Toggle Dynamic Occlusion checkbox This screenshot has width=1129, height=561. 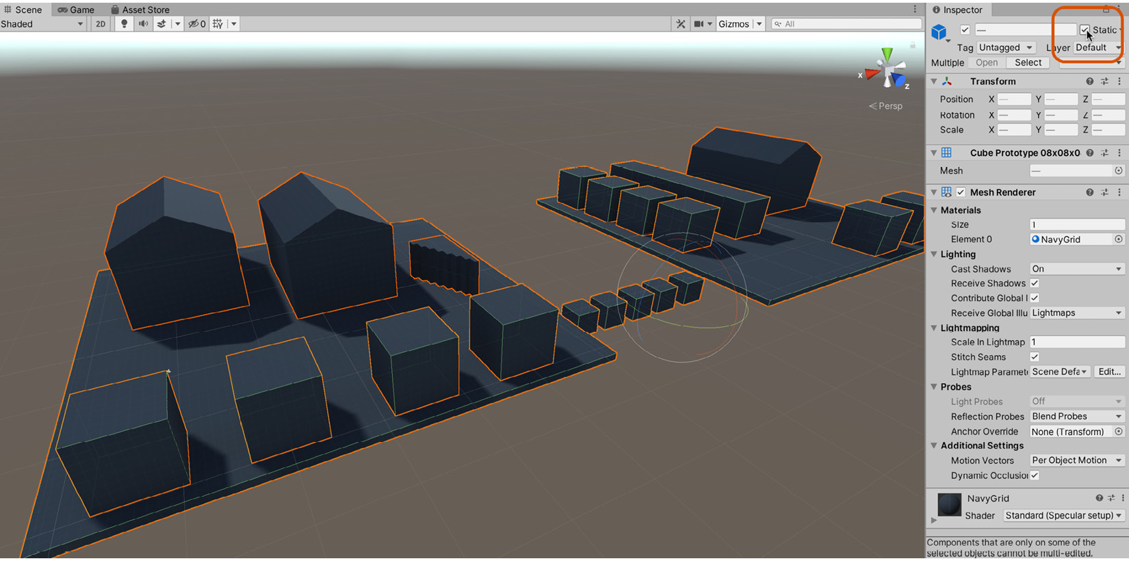click(x=1035, y=475)
